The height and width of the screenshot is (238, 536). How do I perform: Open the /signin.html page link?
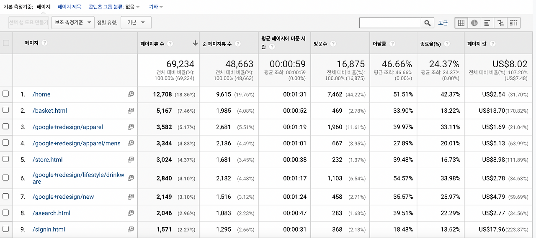tap(49, 229)
